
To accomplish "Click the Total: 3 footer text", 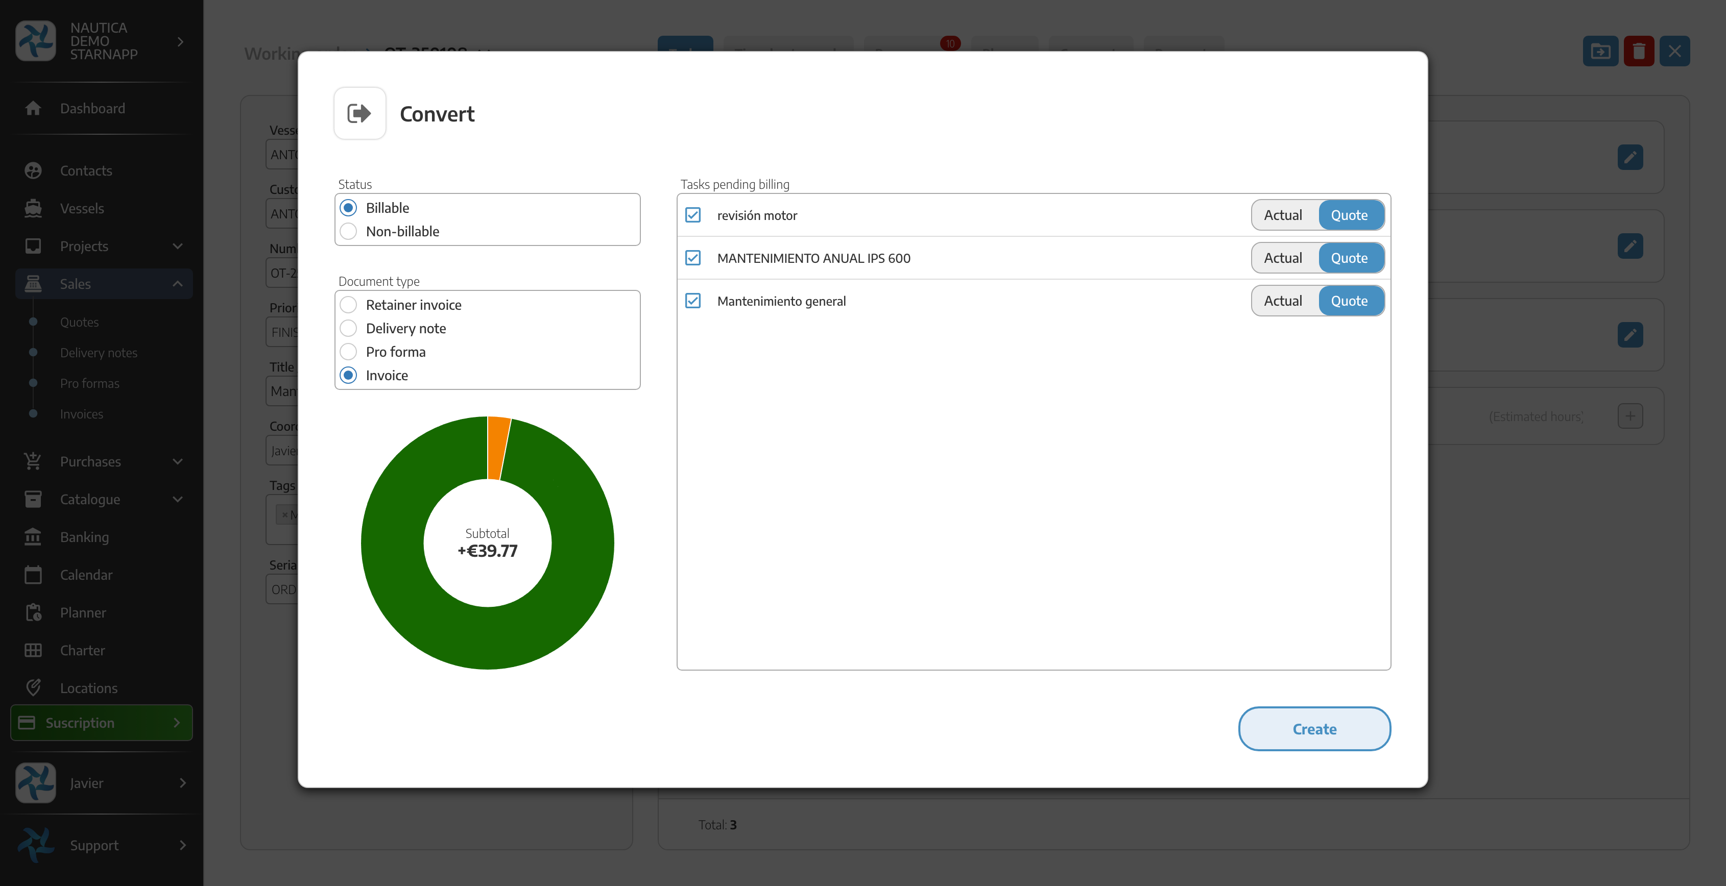I will 717,825.
